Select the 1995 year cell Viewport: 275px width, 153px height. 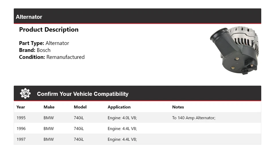click(x=21, y=118)
